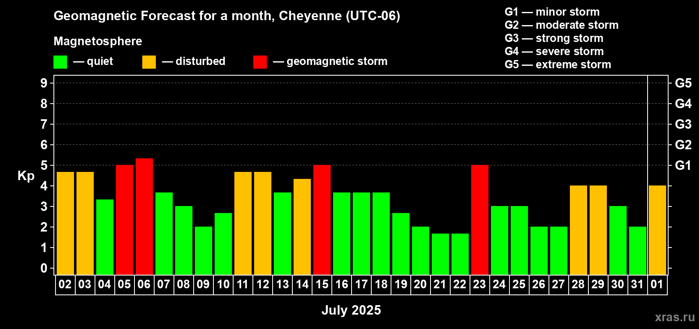Click 'G1 — minor storm' legend text
Screen dimensions: 699x329
[x=552, y=12]
